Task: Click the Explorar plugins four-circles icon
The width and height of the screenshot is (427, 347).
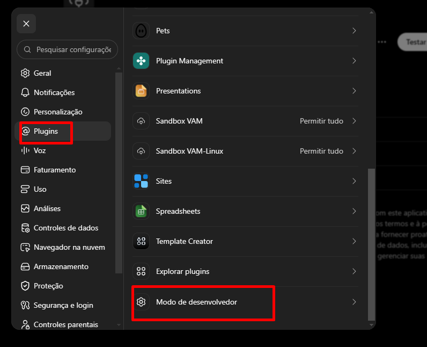Action: [x=141, y=271]
